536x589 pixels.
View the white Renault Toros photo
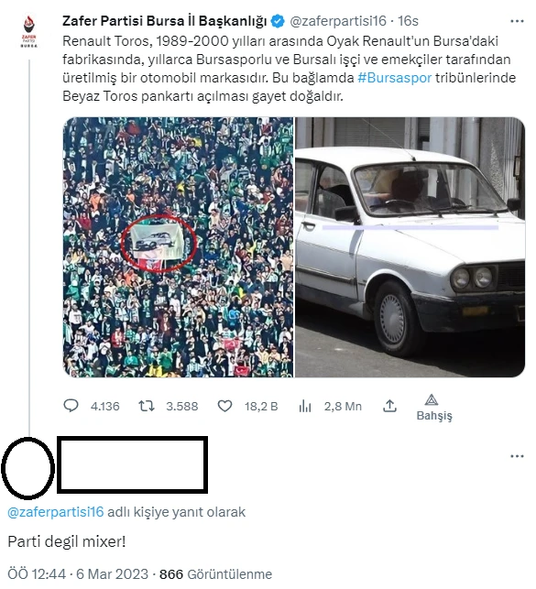coord(410,247)
